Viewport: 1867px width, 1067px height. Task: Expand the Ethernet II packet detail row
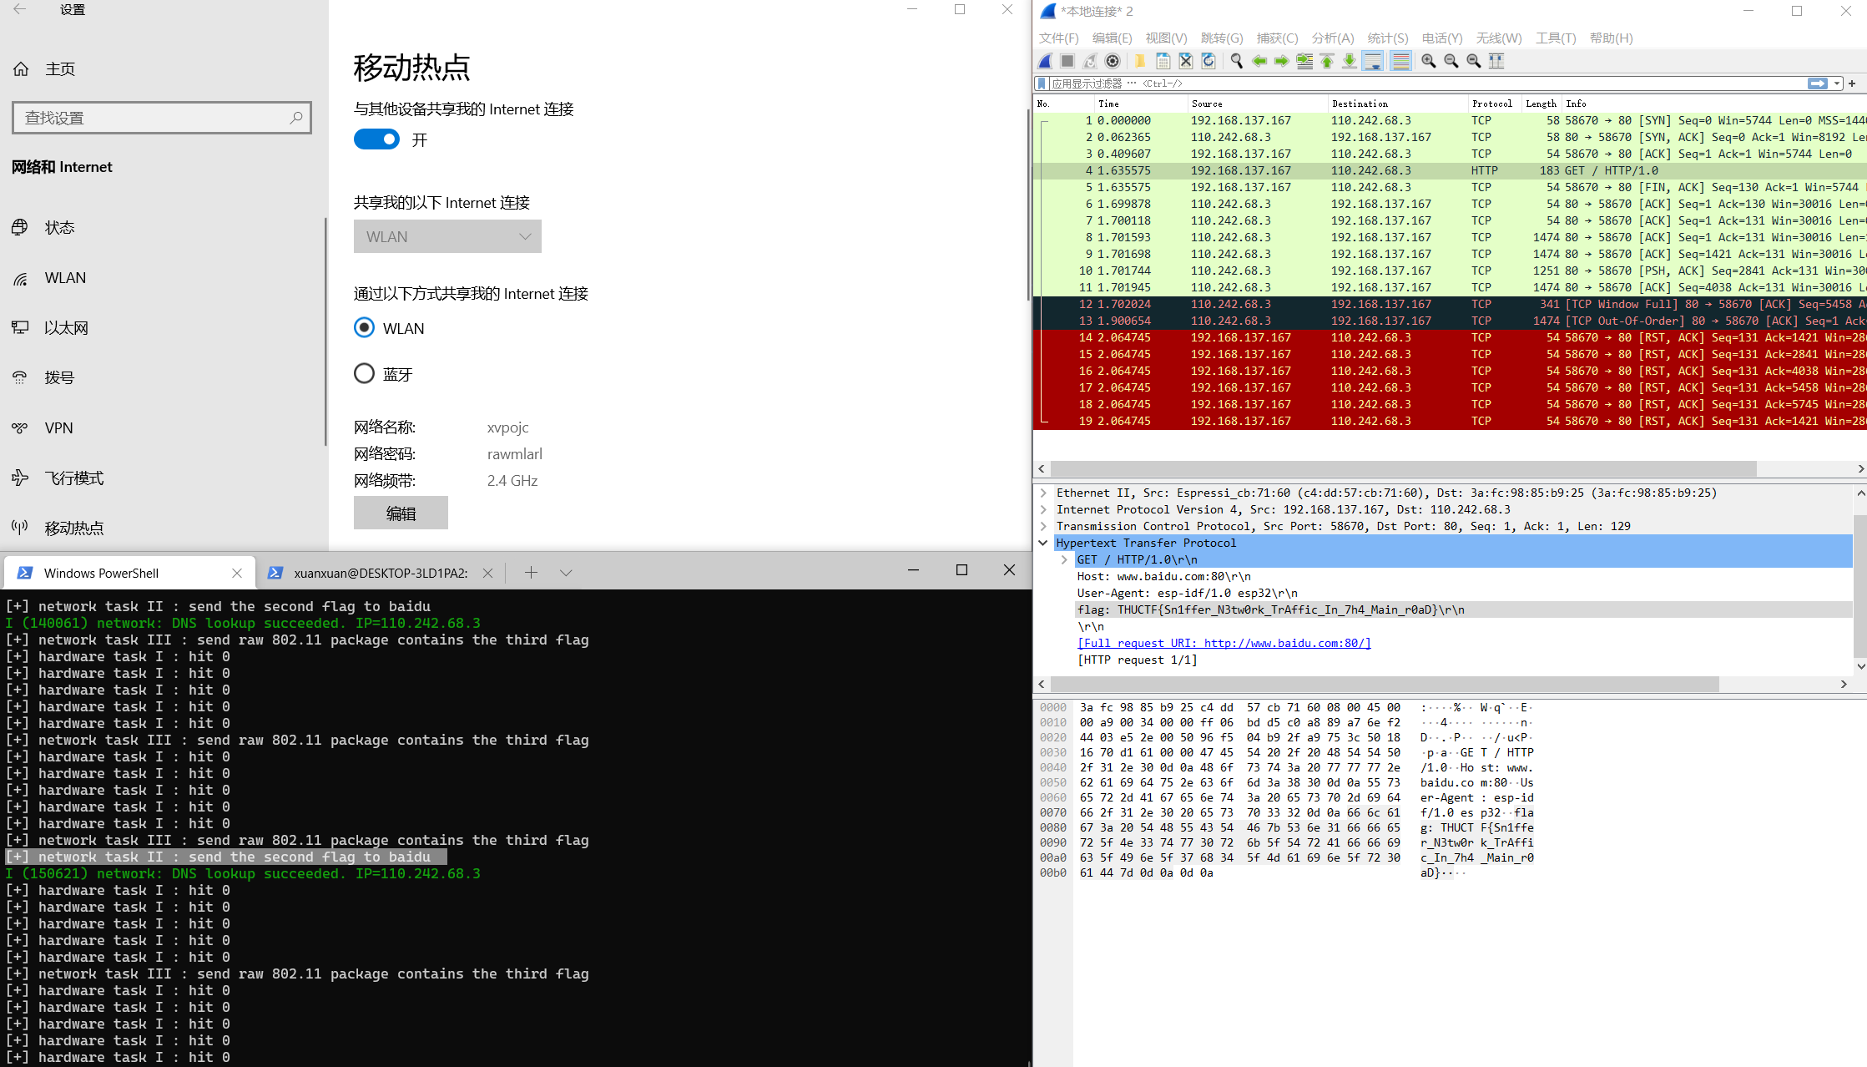[1043, 493]
